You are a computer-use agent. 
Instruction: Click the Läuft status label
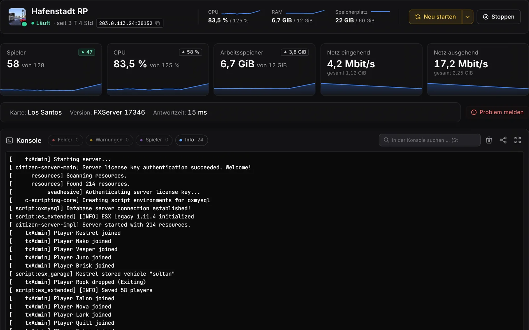tap(43, 23)
